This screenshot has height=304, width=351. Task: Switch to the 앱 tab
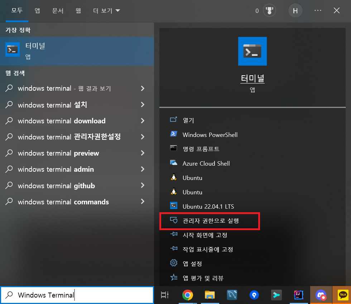click(37, 10)
